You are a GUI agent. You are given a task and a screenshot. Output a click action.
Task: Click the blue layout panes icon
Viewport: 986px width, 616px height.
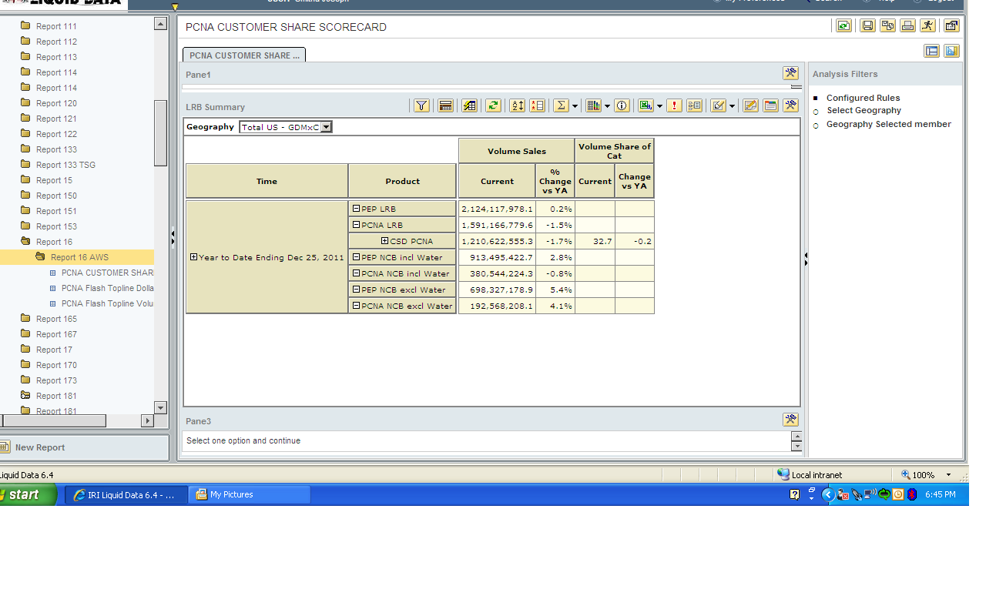click(x=932, y=51)
